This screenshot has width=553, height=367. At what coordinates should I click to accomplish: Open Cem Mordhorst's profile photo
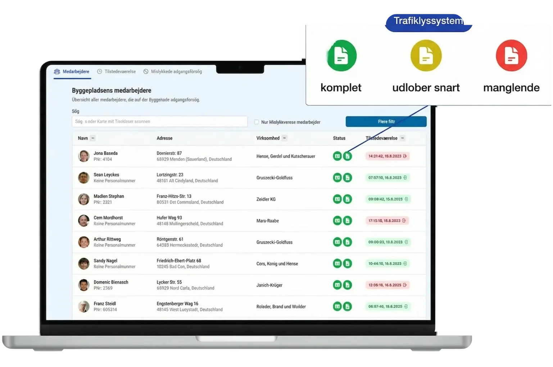(x=84, y=221)
